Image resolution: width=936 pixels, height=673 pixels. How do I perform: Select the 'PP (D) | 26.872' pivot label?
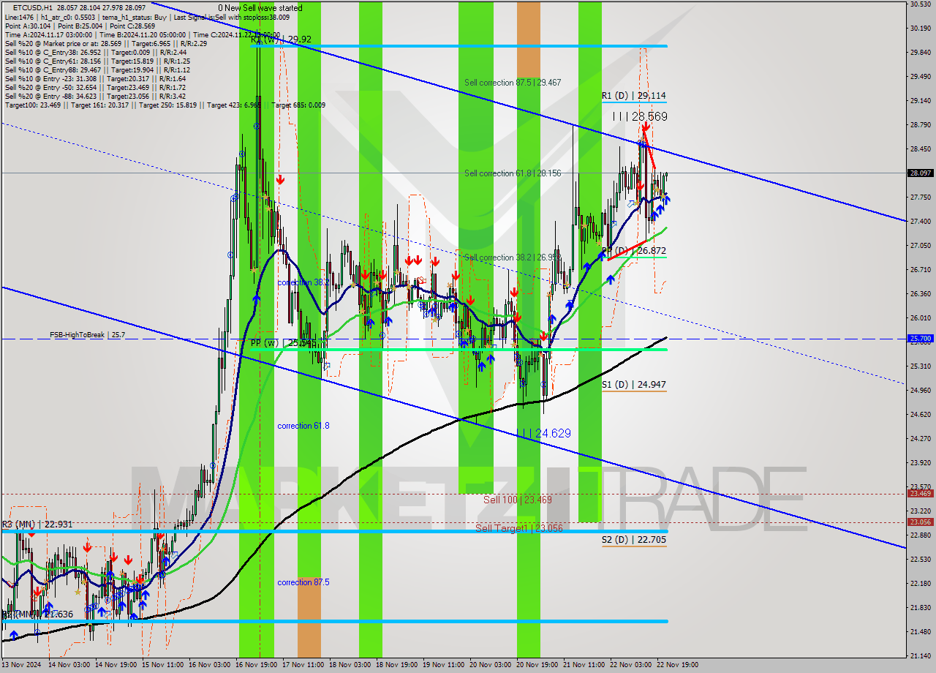click(x=634, y=251)
